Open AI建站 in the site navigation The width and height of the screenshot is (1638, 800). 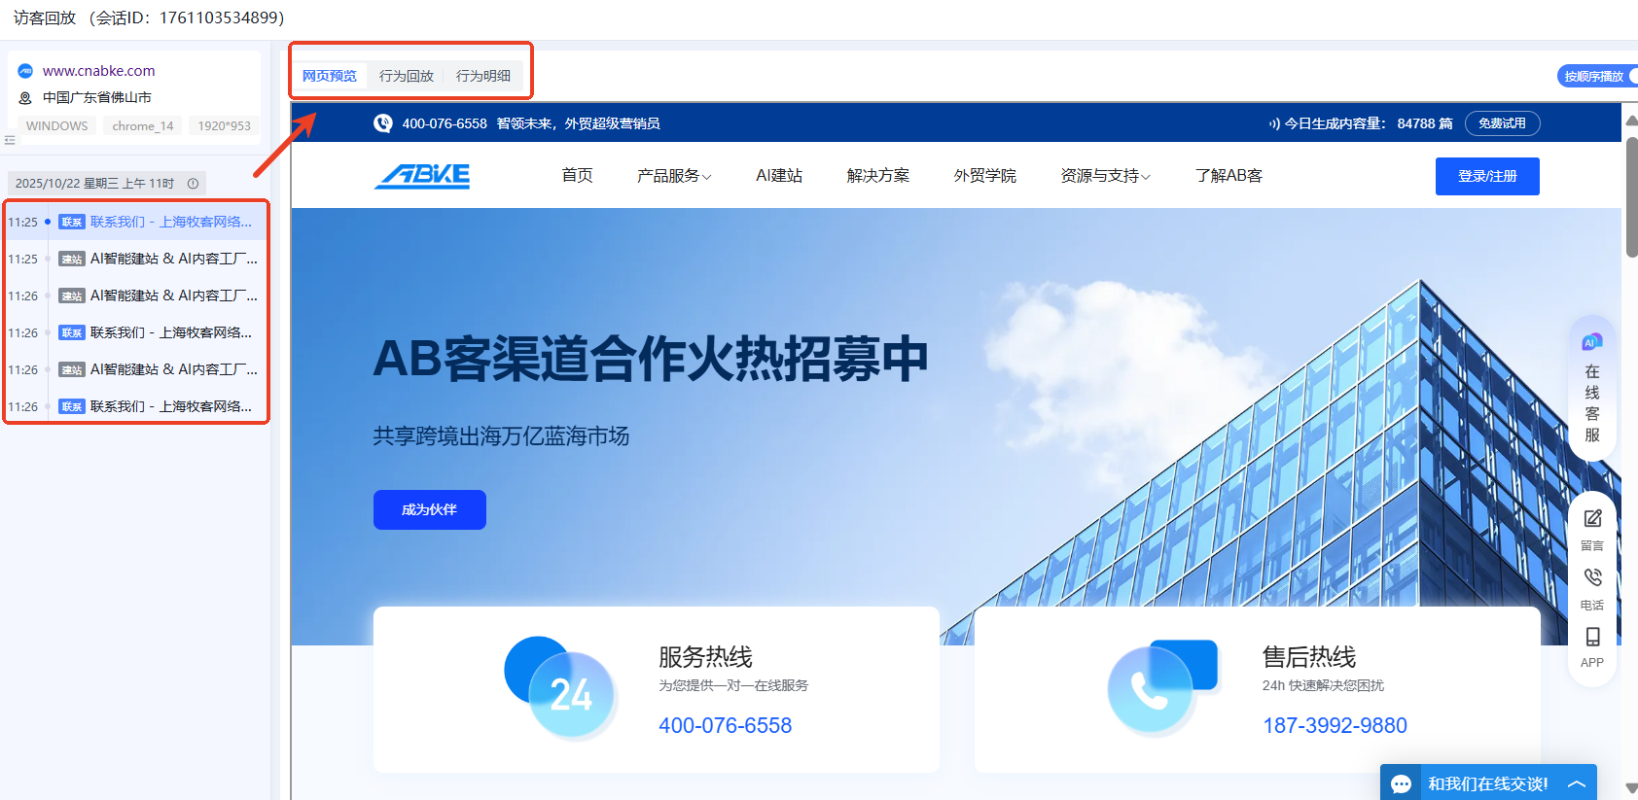779,176
